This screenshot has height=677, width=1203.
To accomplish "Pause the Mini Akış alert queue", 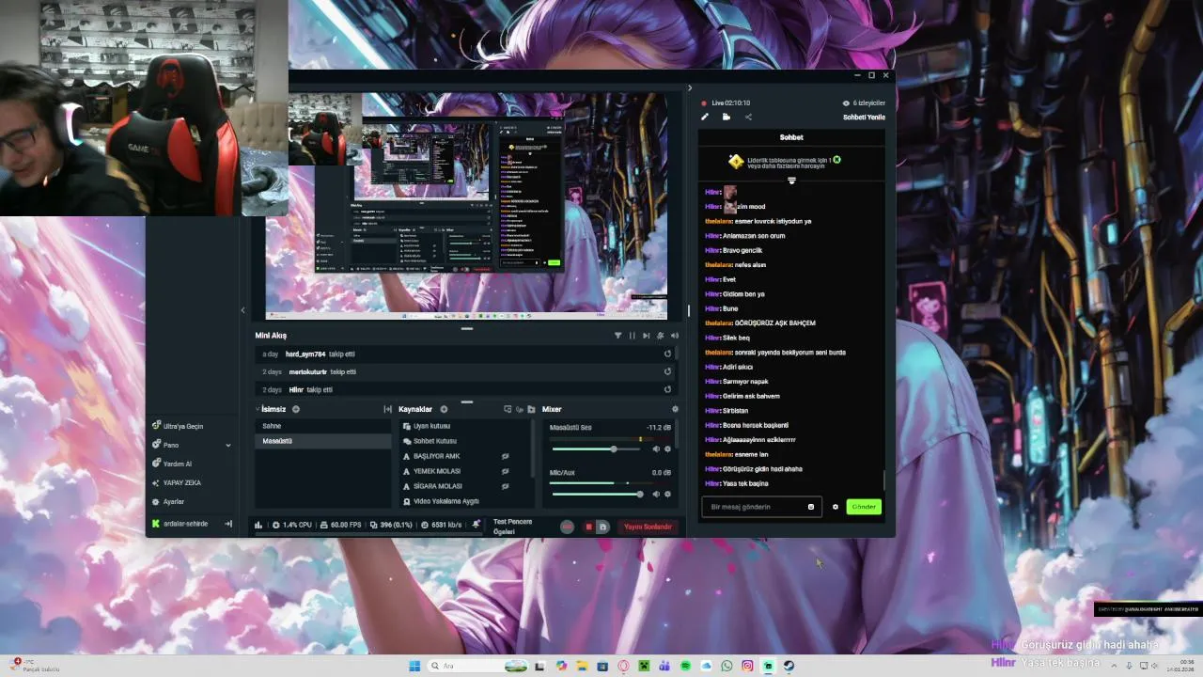I will pos(632,336).
